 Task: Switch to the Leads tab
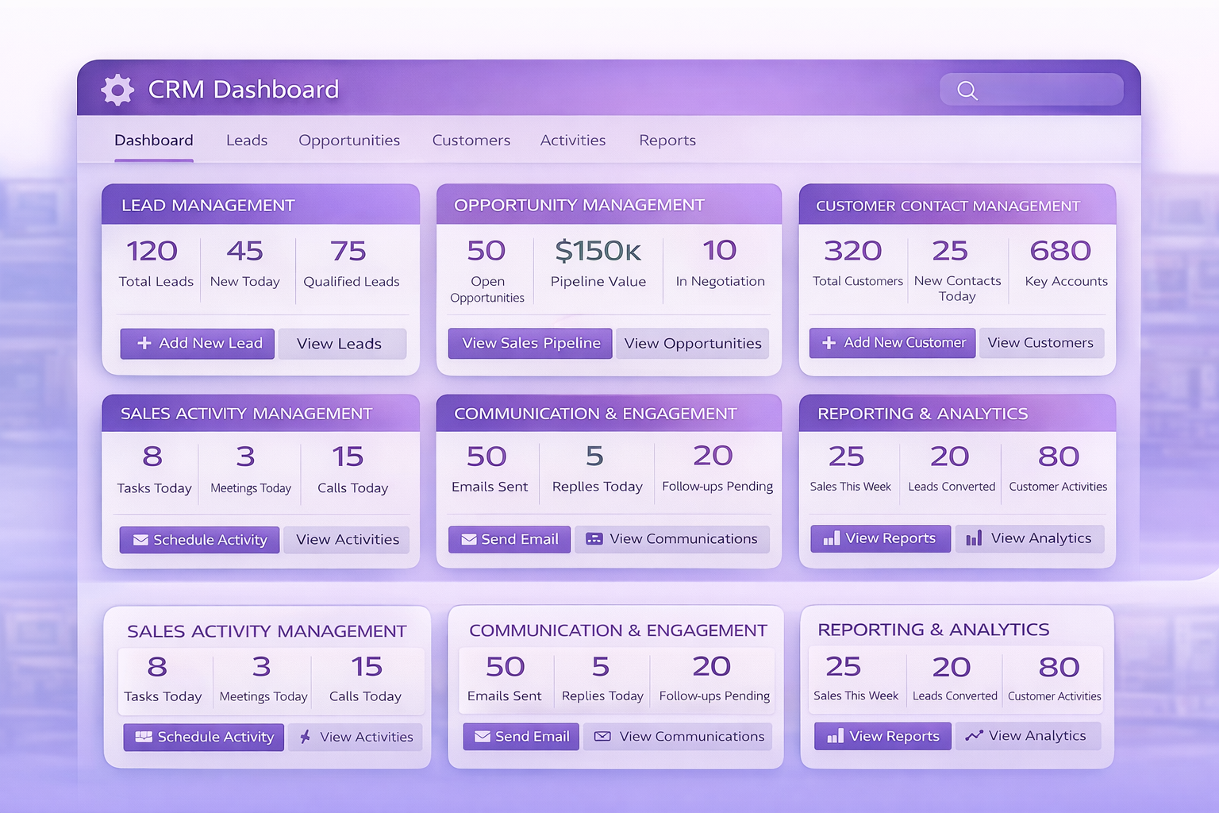click(x=247, y=141)
